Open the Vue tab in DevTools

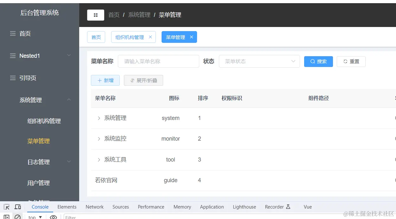(308, 207)
